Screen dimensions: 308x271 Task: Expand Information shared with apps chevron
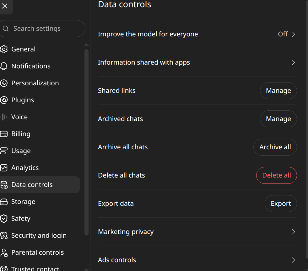coord(293,62)
